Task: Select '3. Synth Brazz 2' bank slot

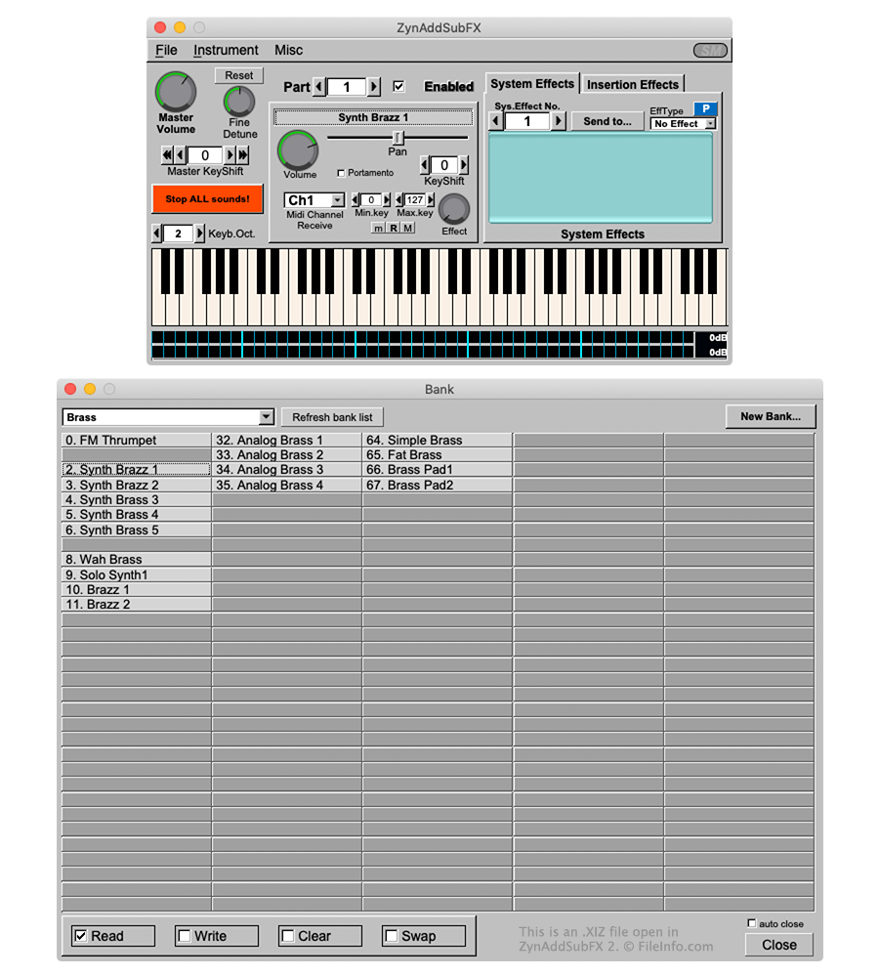Action: [x=136, y=485]
